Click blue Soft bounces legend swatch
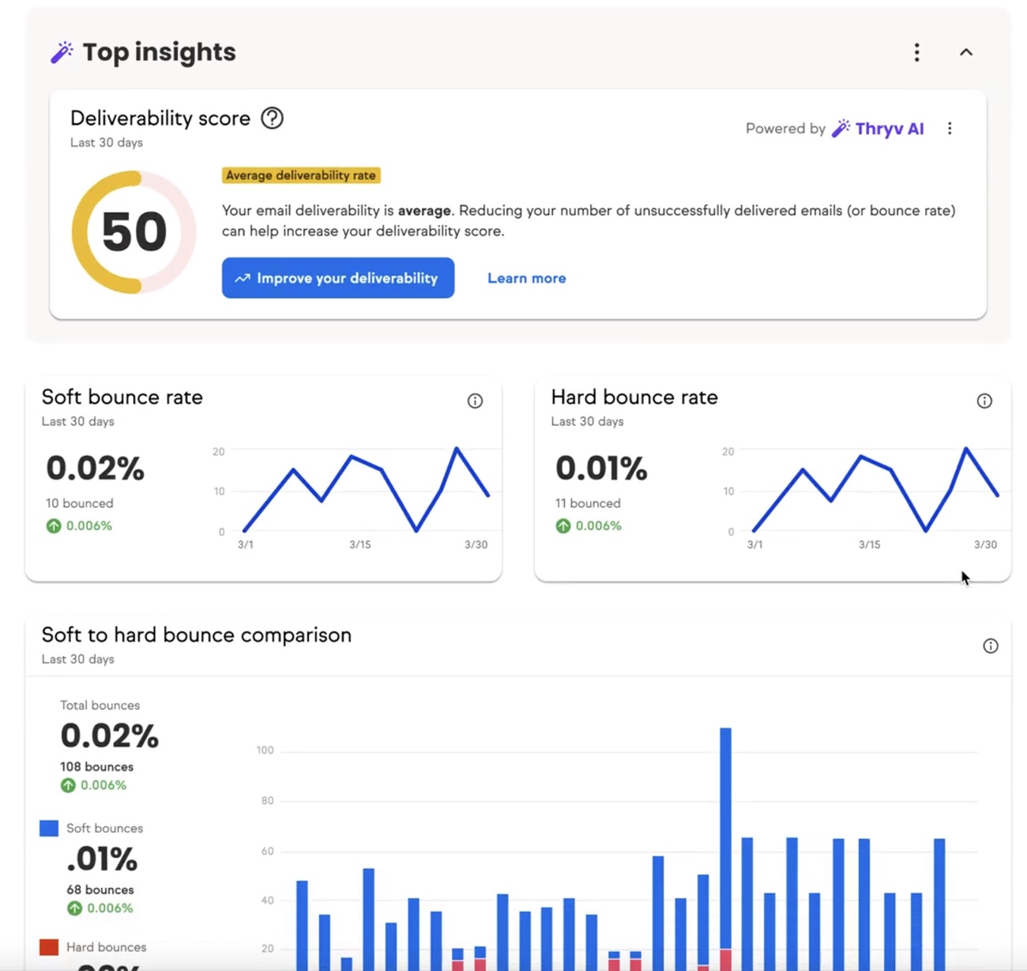Image resolution: width=1027 pixels, height=971 pixels. click(x=49, y=828)
